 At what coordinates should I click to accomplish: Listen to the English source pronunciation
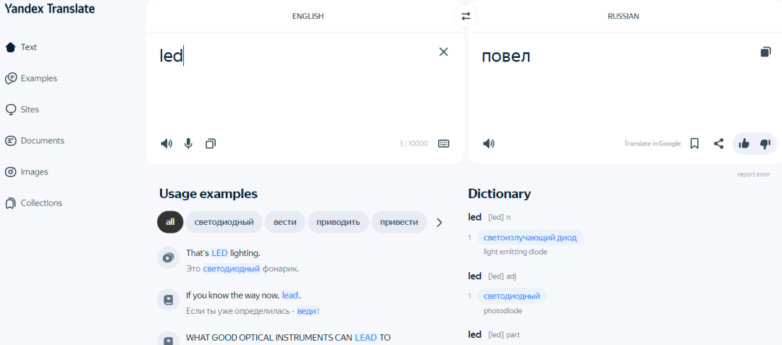166,144
